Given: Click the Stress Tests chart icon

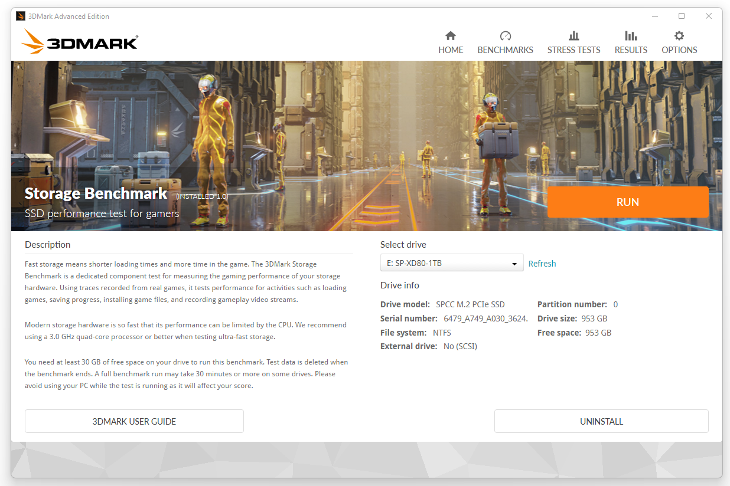Looking at the screenshot, I should 573,35.
